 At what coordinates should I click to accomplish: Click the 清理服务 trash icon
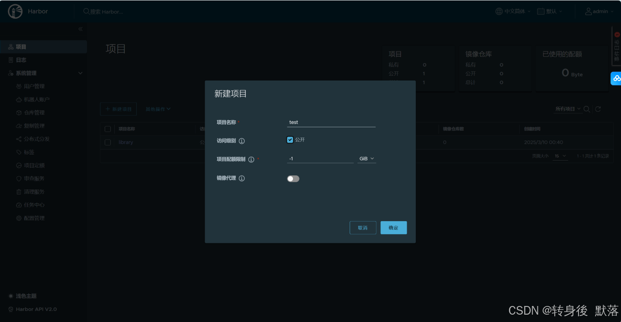tap(19, 192)
